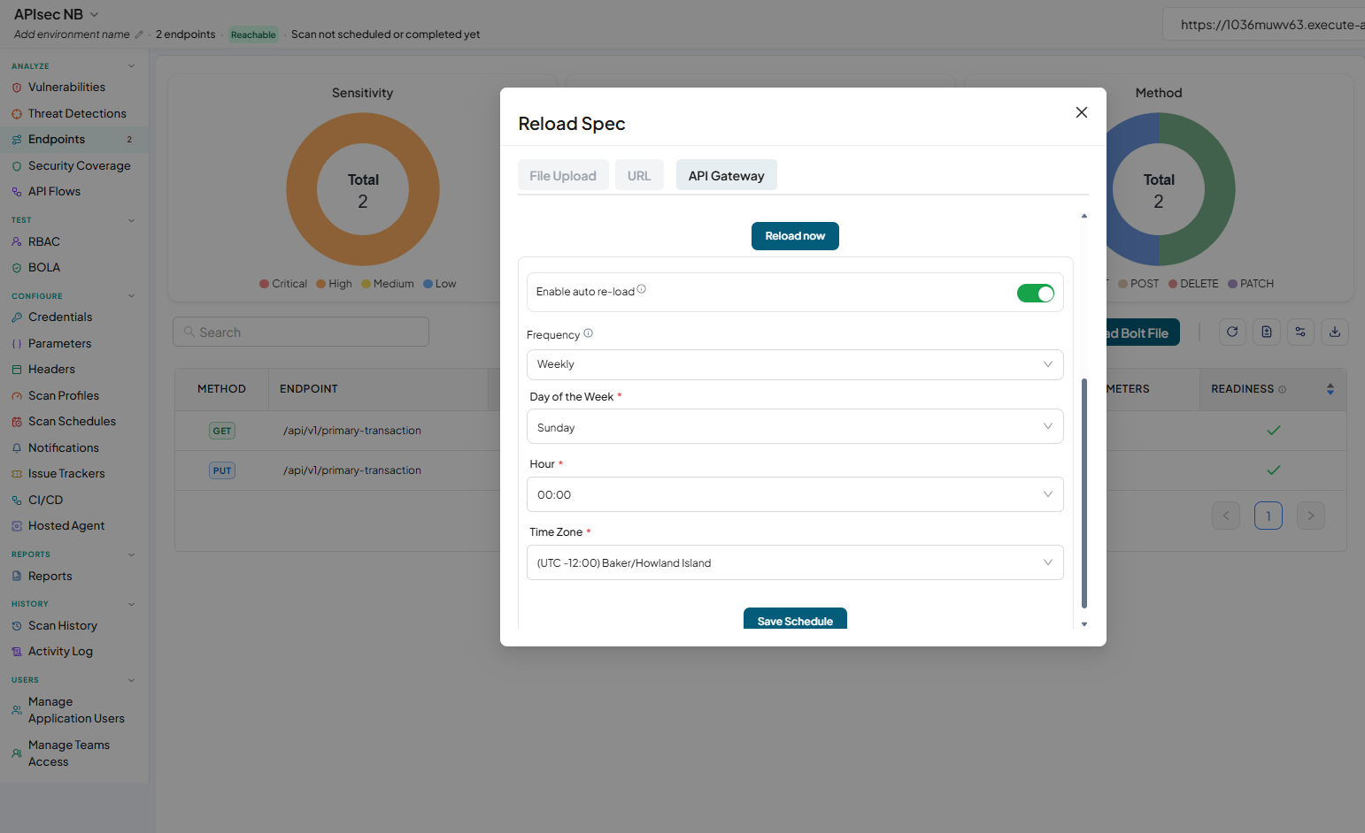
Task: Click the PUT method badge
Action: pyautogui.click(x=222, y=470)
